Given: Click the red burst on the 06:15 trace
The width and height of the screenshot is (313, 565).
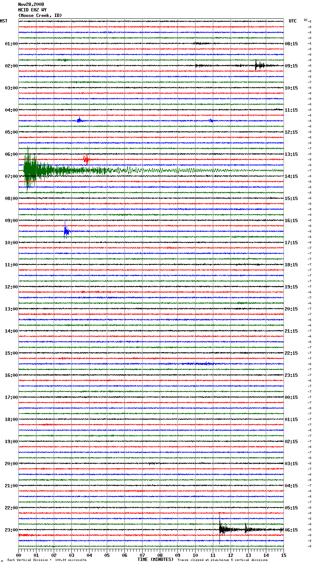Looking at the screenshot, I should coord(86,160).
